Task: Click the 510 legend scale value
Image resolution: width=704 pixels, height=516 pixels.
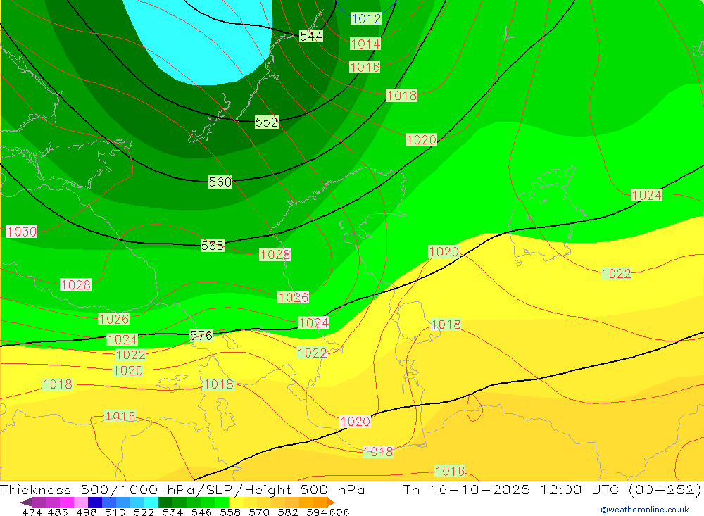Action: pos(115,512)
